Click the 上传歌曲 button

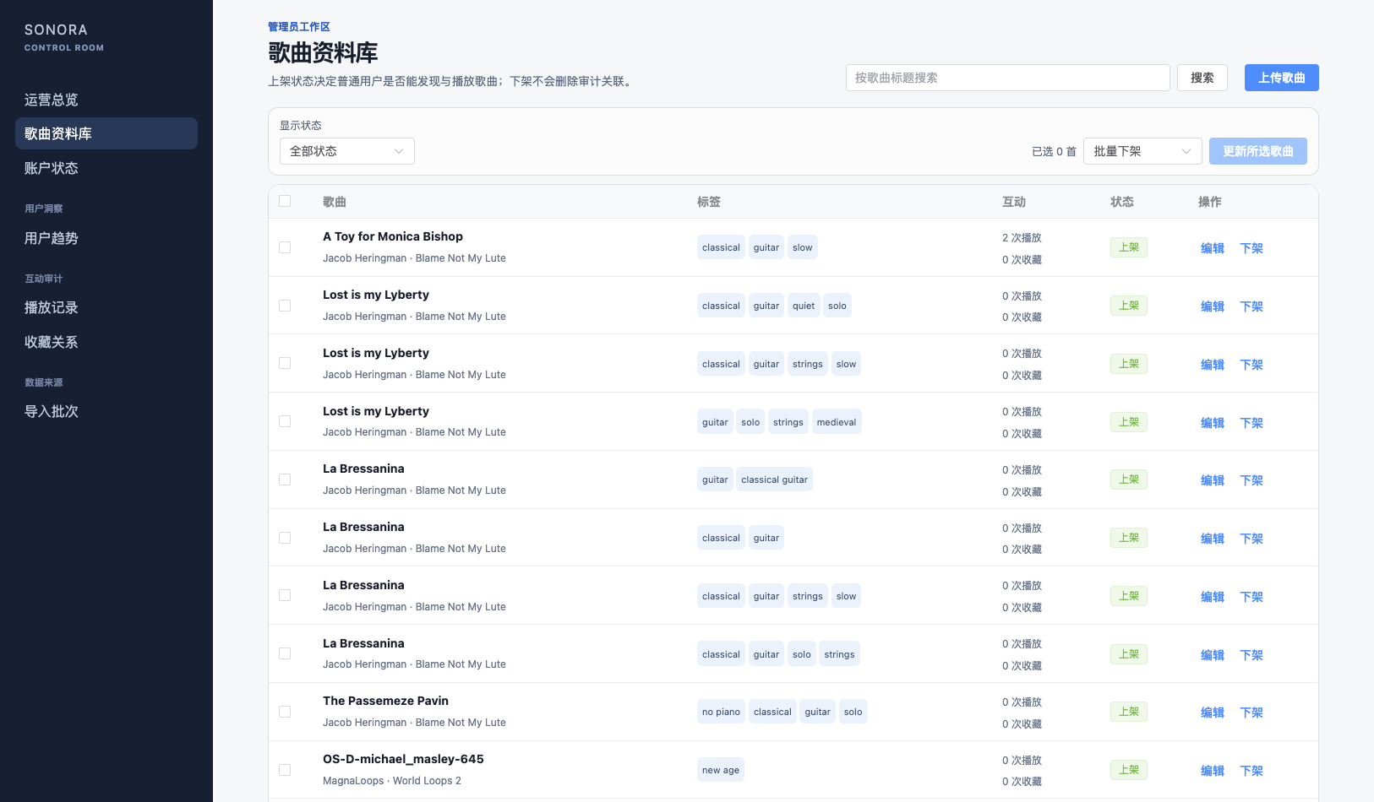pos(1281,78)
